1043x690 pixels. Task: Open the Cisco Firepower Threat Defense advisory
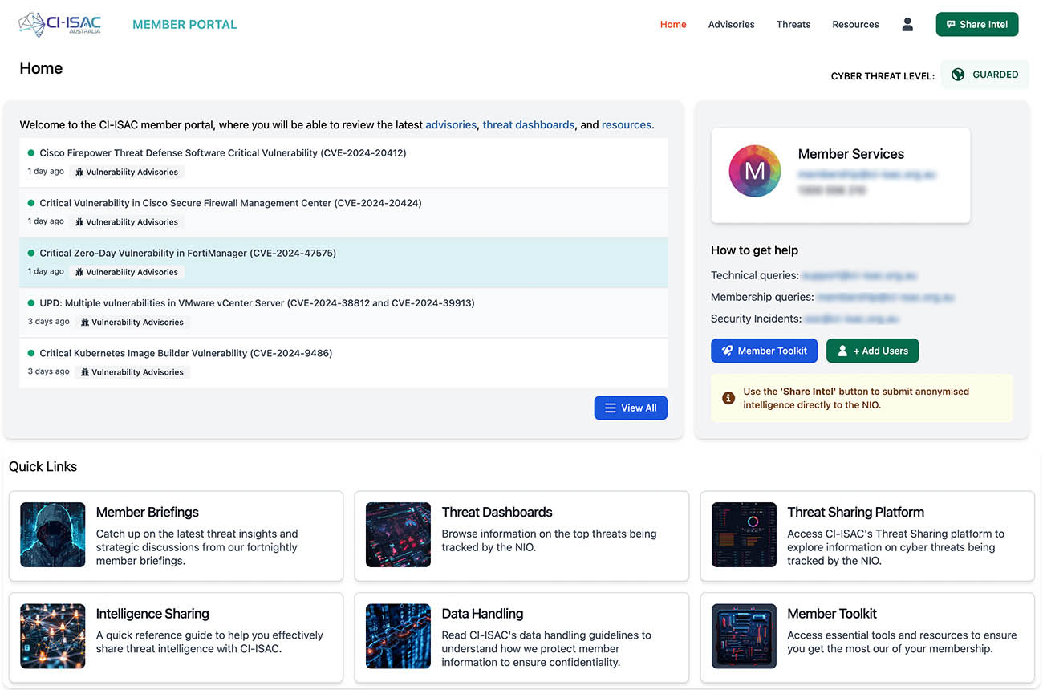(222, 152)
